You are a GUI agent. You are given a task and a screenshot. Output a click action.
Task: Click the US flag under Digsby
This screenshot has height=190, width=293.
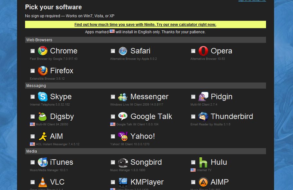click(x=32, y=124)
